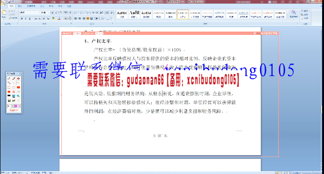Apply red font color

(x=59, y=18)
